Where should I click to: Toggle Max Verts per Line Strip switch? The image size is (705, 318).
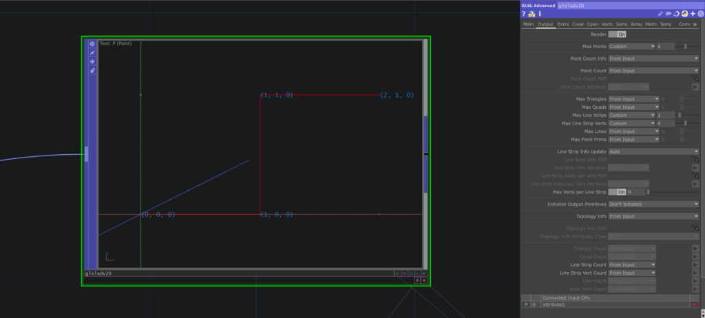coord(618,192)
